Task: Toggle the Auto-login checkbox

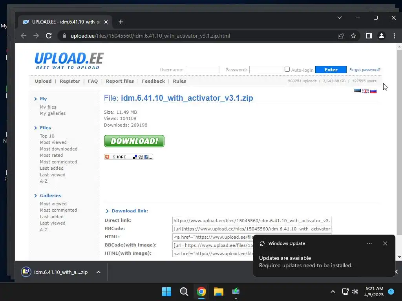Action: click(x=287, y=69)
